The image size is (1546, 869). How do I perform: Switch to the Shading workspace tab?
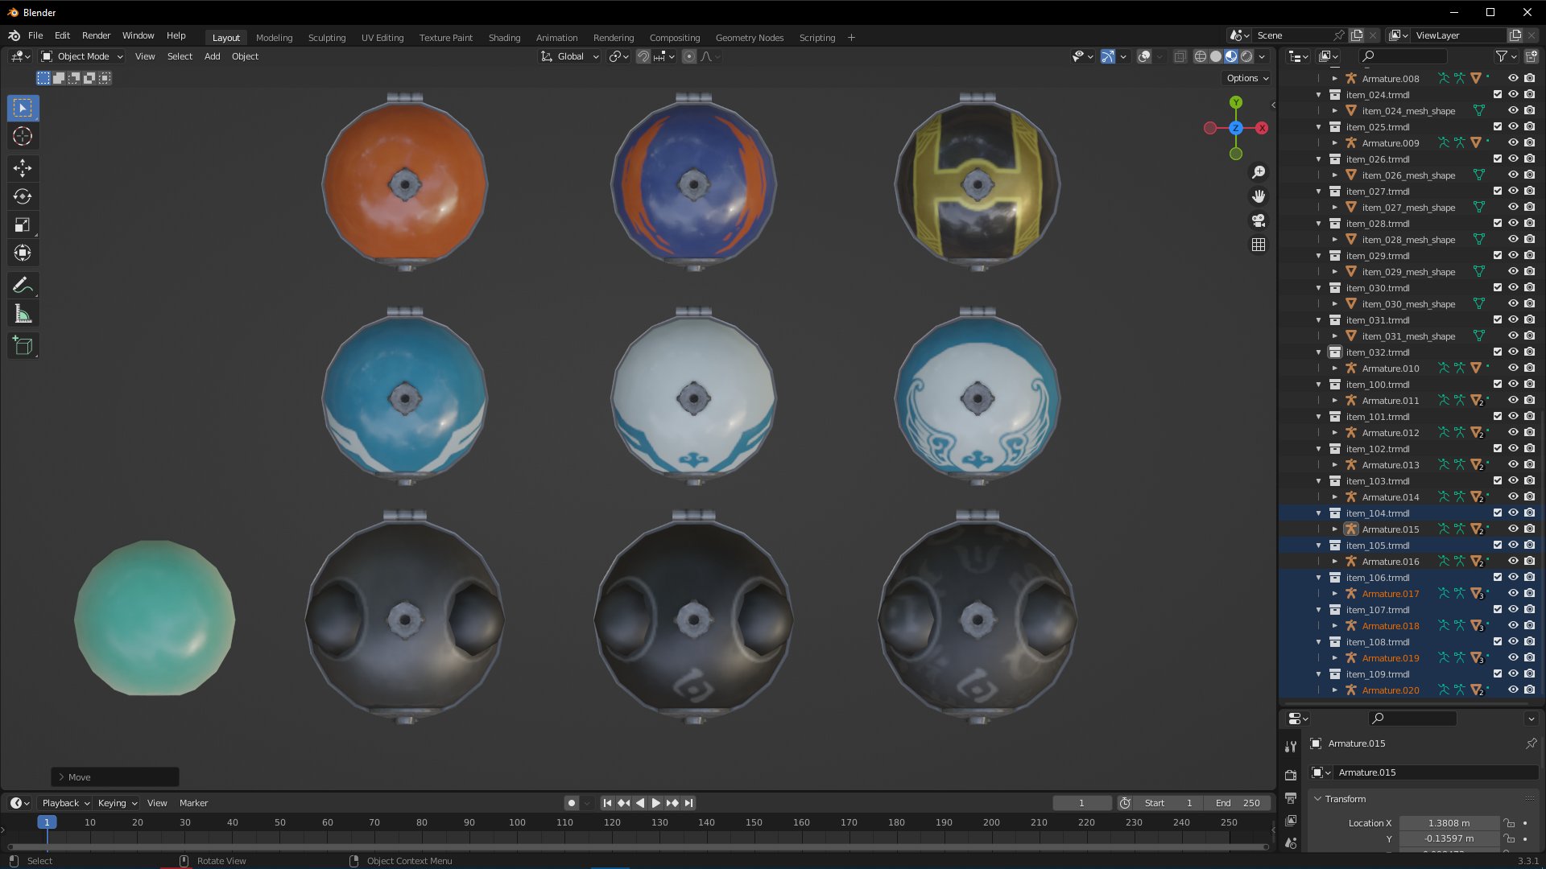pyautogui.click(x=504, y=38)
